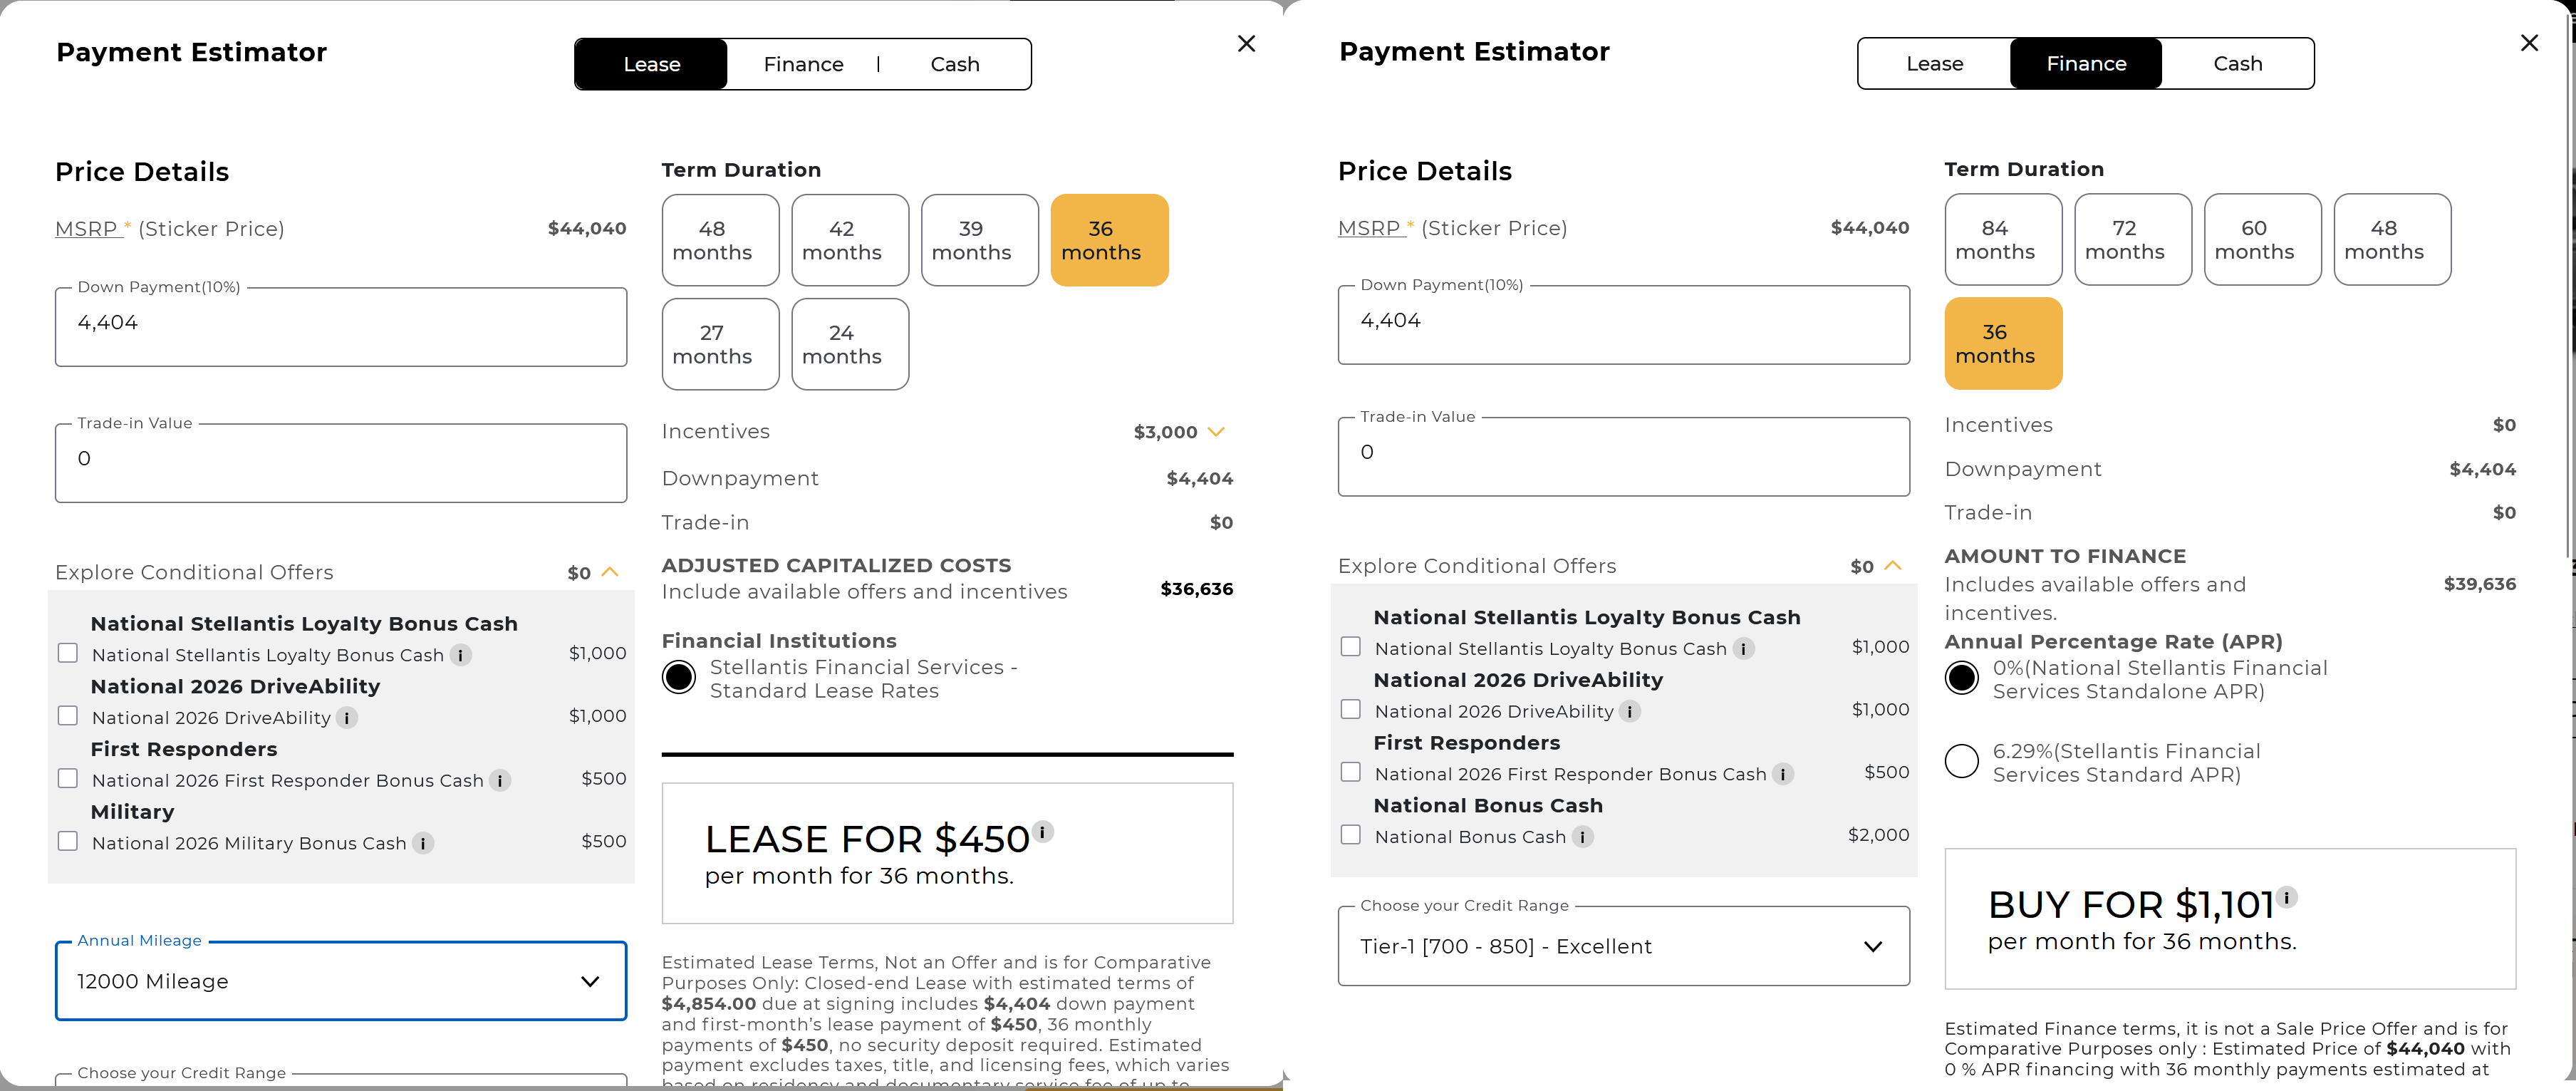Switch to Finance tab in left dialog

(804, 64)
